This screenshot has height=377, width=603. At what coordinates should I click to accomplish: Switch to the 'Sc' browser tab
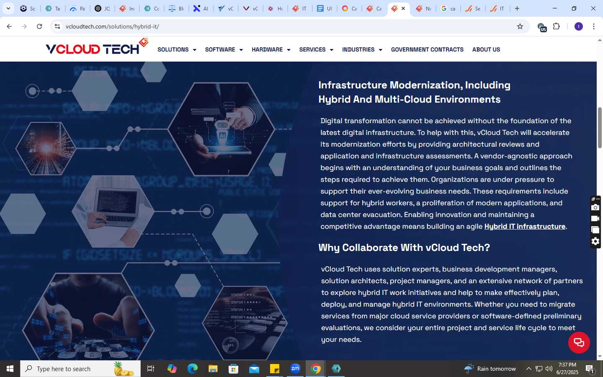(x=28, y=8)
